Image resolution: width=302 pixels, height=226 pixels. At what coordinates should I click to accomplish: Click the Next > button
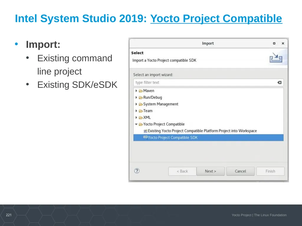point(210,171)
